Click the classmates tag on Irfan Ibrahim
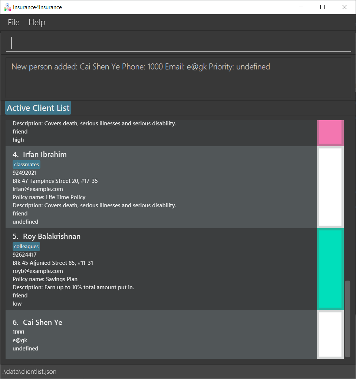This screenshot has width=356, height=379. [26, 164]
